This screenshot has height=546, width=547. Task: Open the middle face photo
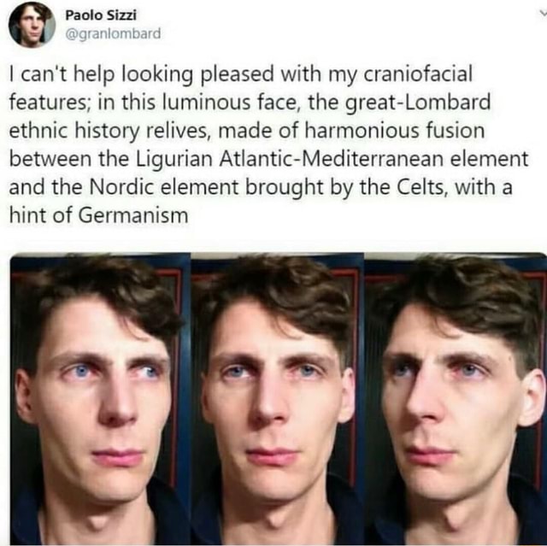coord(277,399)
